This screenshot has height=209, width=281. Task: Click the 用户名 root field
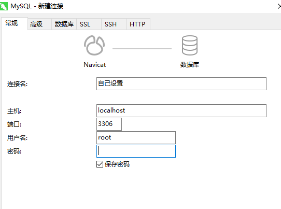[x=136, y=137]
